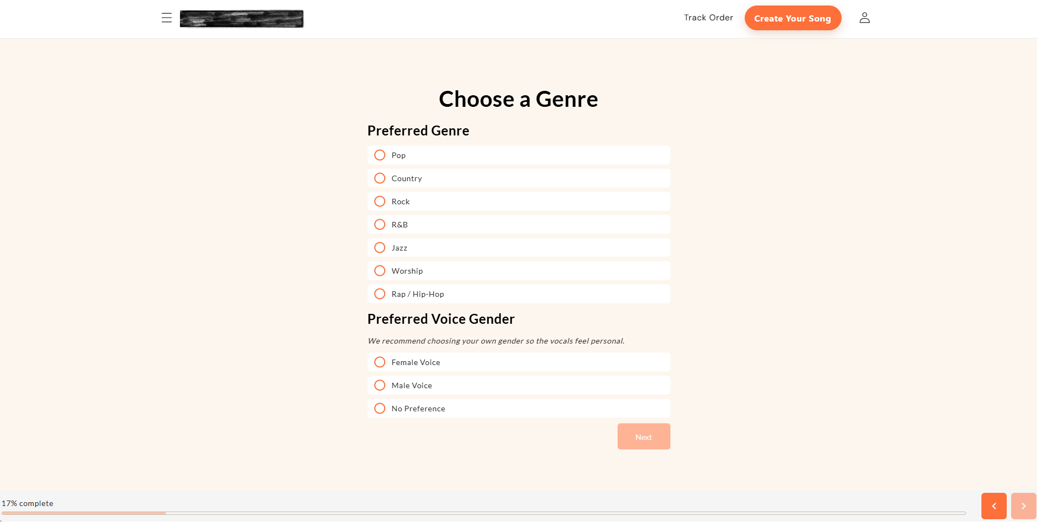Open the Track Order link
Viewport: 1037px width, 522px height.
point(708,18)
